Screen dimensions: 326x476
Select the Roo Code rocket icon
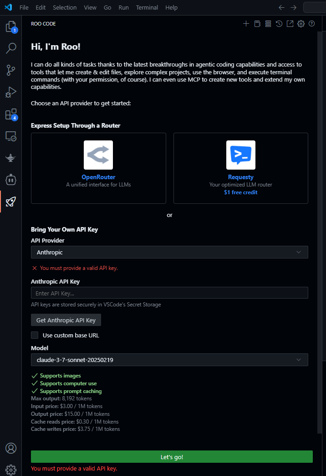[x=11, y=201]
